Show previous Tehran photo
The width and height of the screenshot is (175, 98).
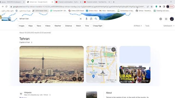click(x=74, y=79)
